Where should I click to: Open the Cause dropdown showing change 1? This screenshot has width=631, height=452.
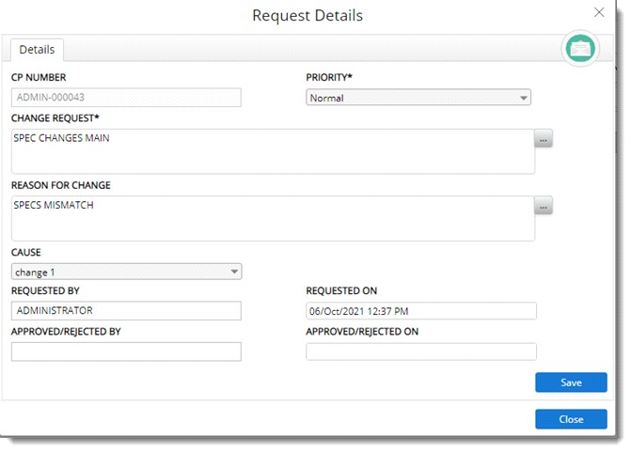(x=126, y=272)
